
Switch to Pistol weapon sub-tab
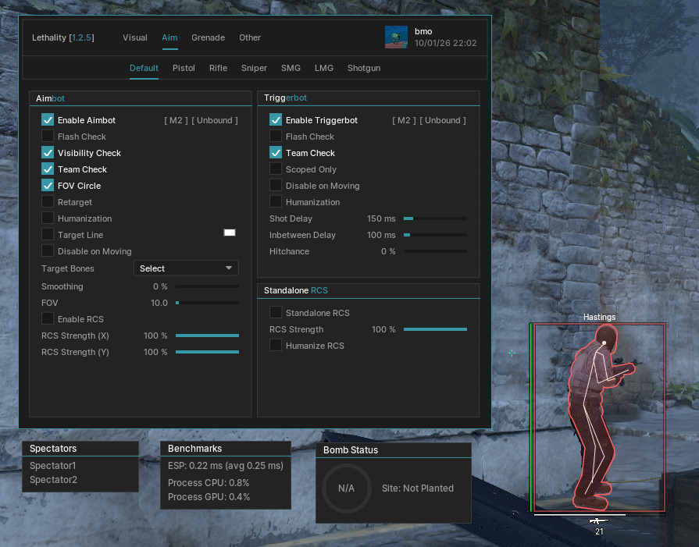(184, 68)
